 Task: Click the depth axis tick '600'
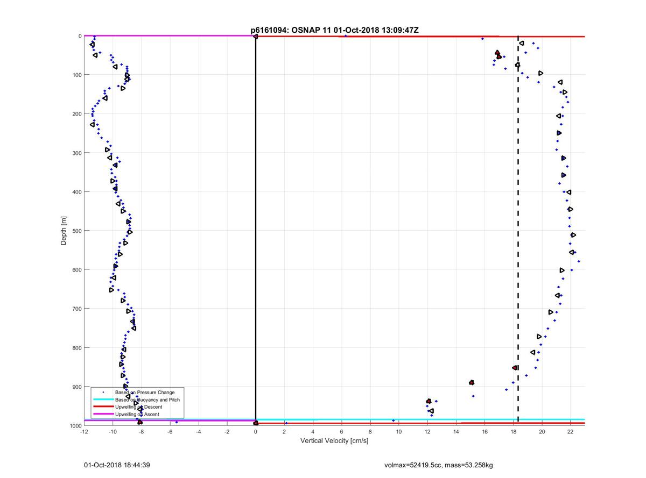tap(76, 269)
